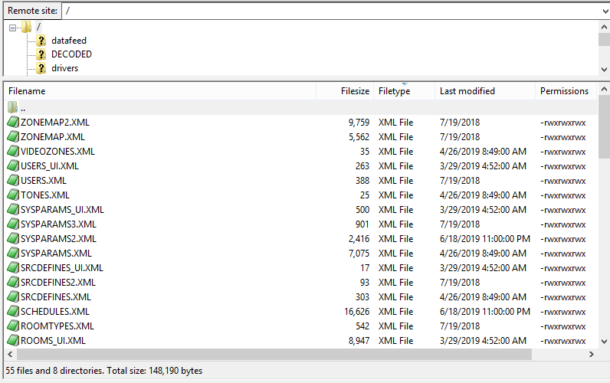Click the ZONEMAP2.XML file icon

pyautogui.click(x=13, y=122)
